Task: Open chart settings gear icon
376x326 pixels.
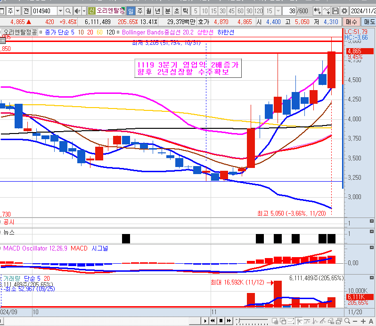Action: (344, 11)
